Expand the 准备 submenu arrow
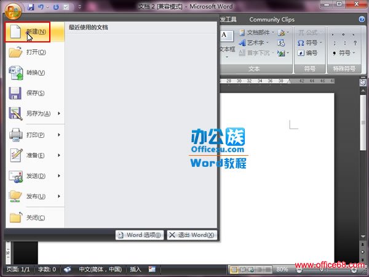This screenshot has height=277, width=369. coord(59,155)
